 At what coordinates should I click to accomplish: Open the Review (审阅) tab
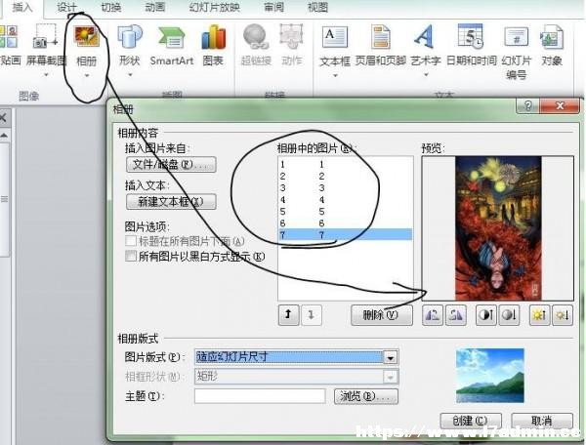tap(273, 7)
